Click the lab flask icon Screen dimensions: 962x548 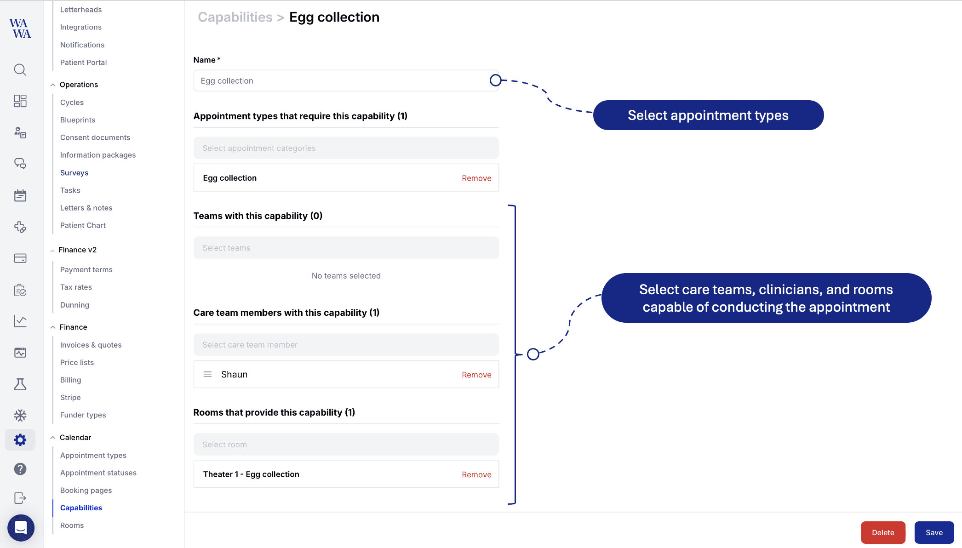[x=20, y=384]
